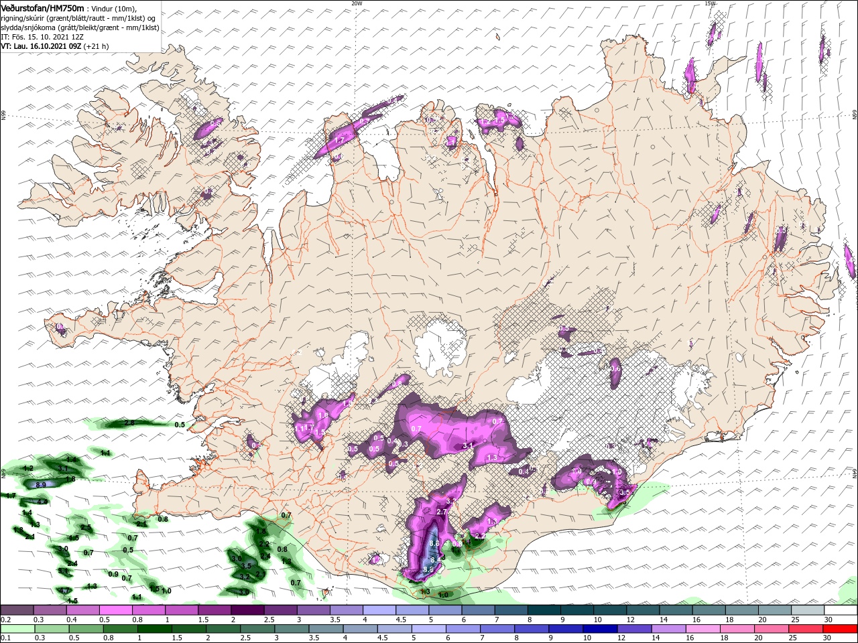Viewport: 858px width, 643px height.
Task: Click the 20W longitude label
Action: tap(357, 3)
